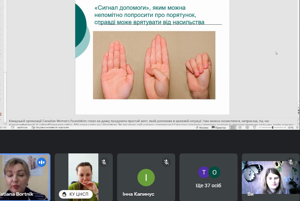Select the hand signal photo on the slide

coord(154,65)
